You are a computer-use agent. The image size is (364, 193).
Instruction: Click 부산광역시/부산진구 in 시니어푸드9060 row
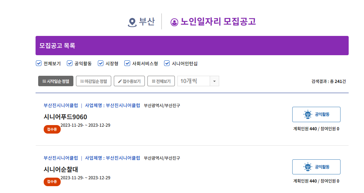click(162, 105)
